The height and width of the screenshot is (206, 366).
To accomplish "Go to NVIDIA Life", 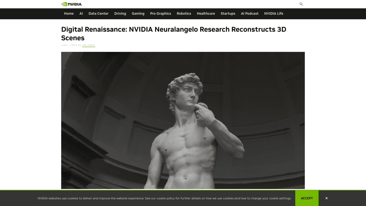I will 274,13.
